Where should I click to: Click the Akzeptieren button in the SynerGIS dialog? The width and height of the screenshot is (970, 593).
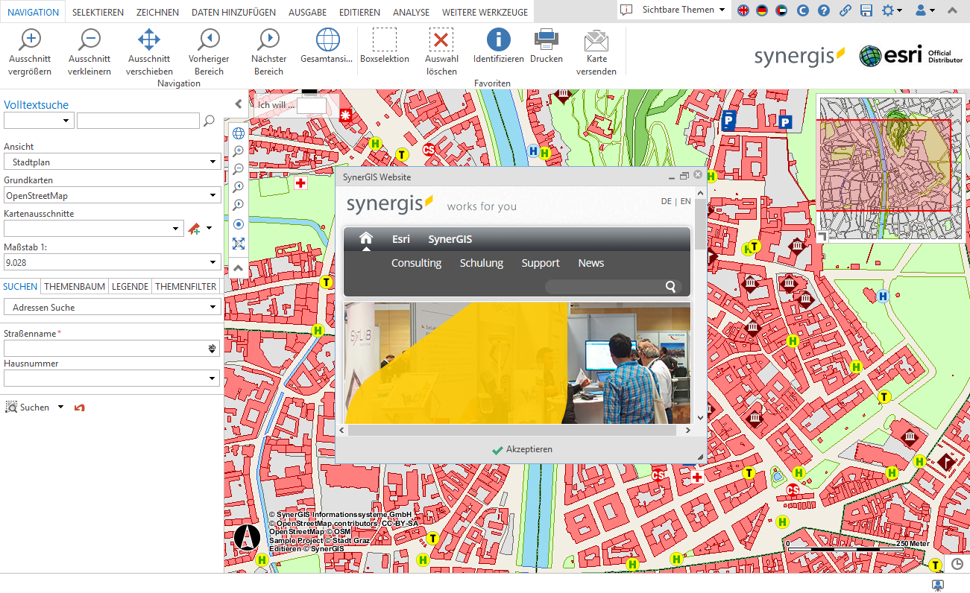coord(522,449)
